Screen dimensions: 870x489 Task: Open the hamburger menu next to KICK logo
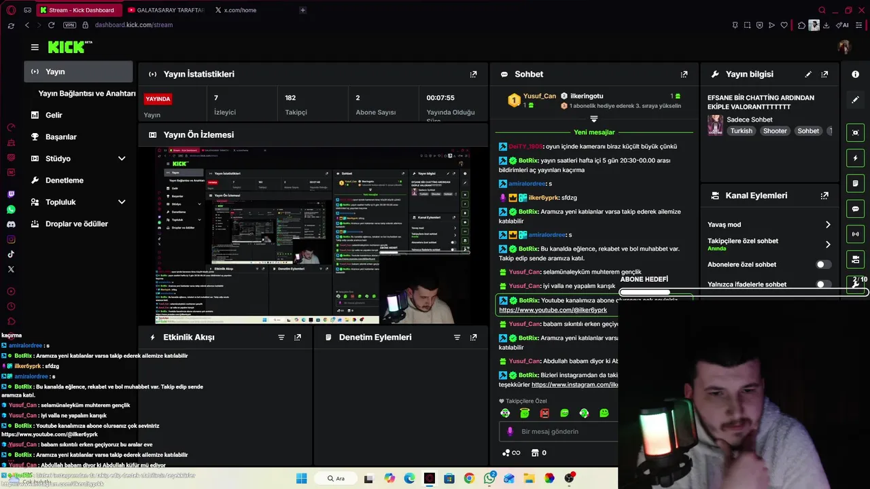pyautogui.click(x=35, y=47)
